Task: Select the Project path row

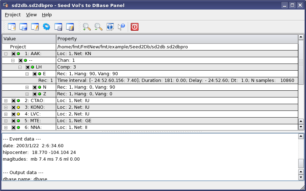Action: [150, 47]
